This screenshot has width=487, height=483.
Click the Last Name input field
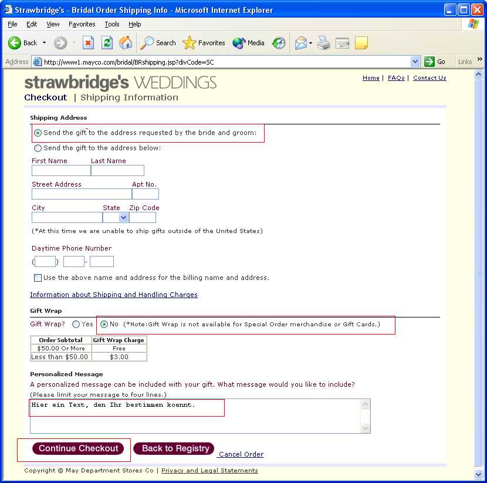point(117,171)
